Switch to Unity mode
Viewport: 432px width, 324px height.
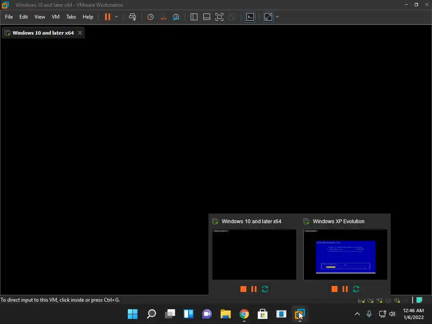(x=232, y=17)
